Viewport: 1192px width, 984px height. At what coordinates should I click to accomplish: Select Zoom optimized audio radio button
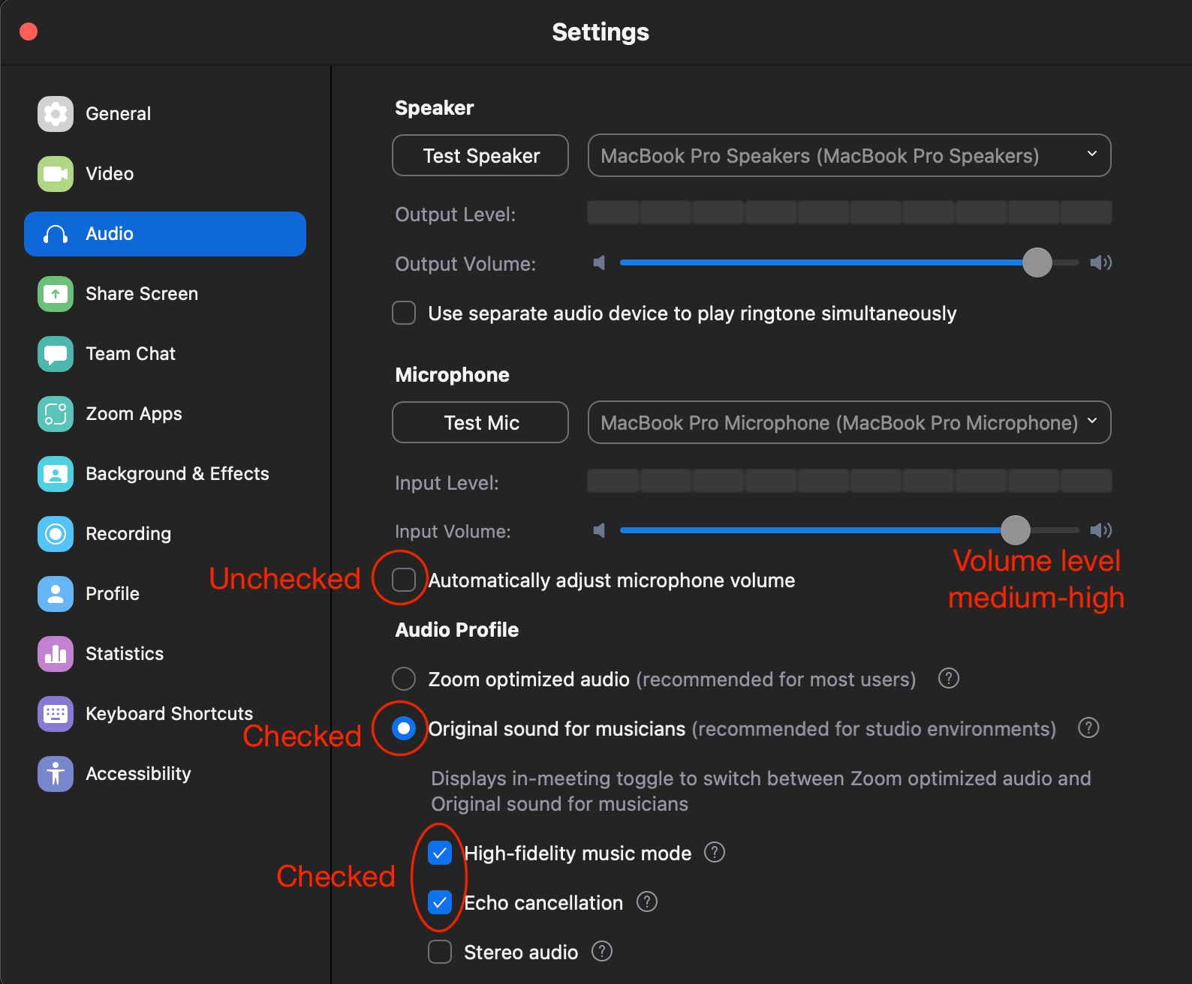pyautogui.click(x=403, y=678)
